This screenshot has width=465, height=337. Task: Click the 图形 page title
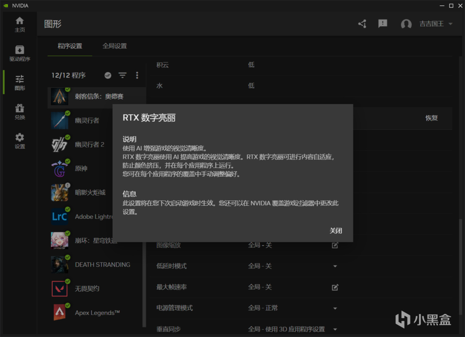(x=53, y=24)
